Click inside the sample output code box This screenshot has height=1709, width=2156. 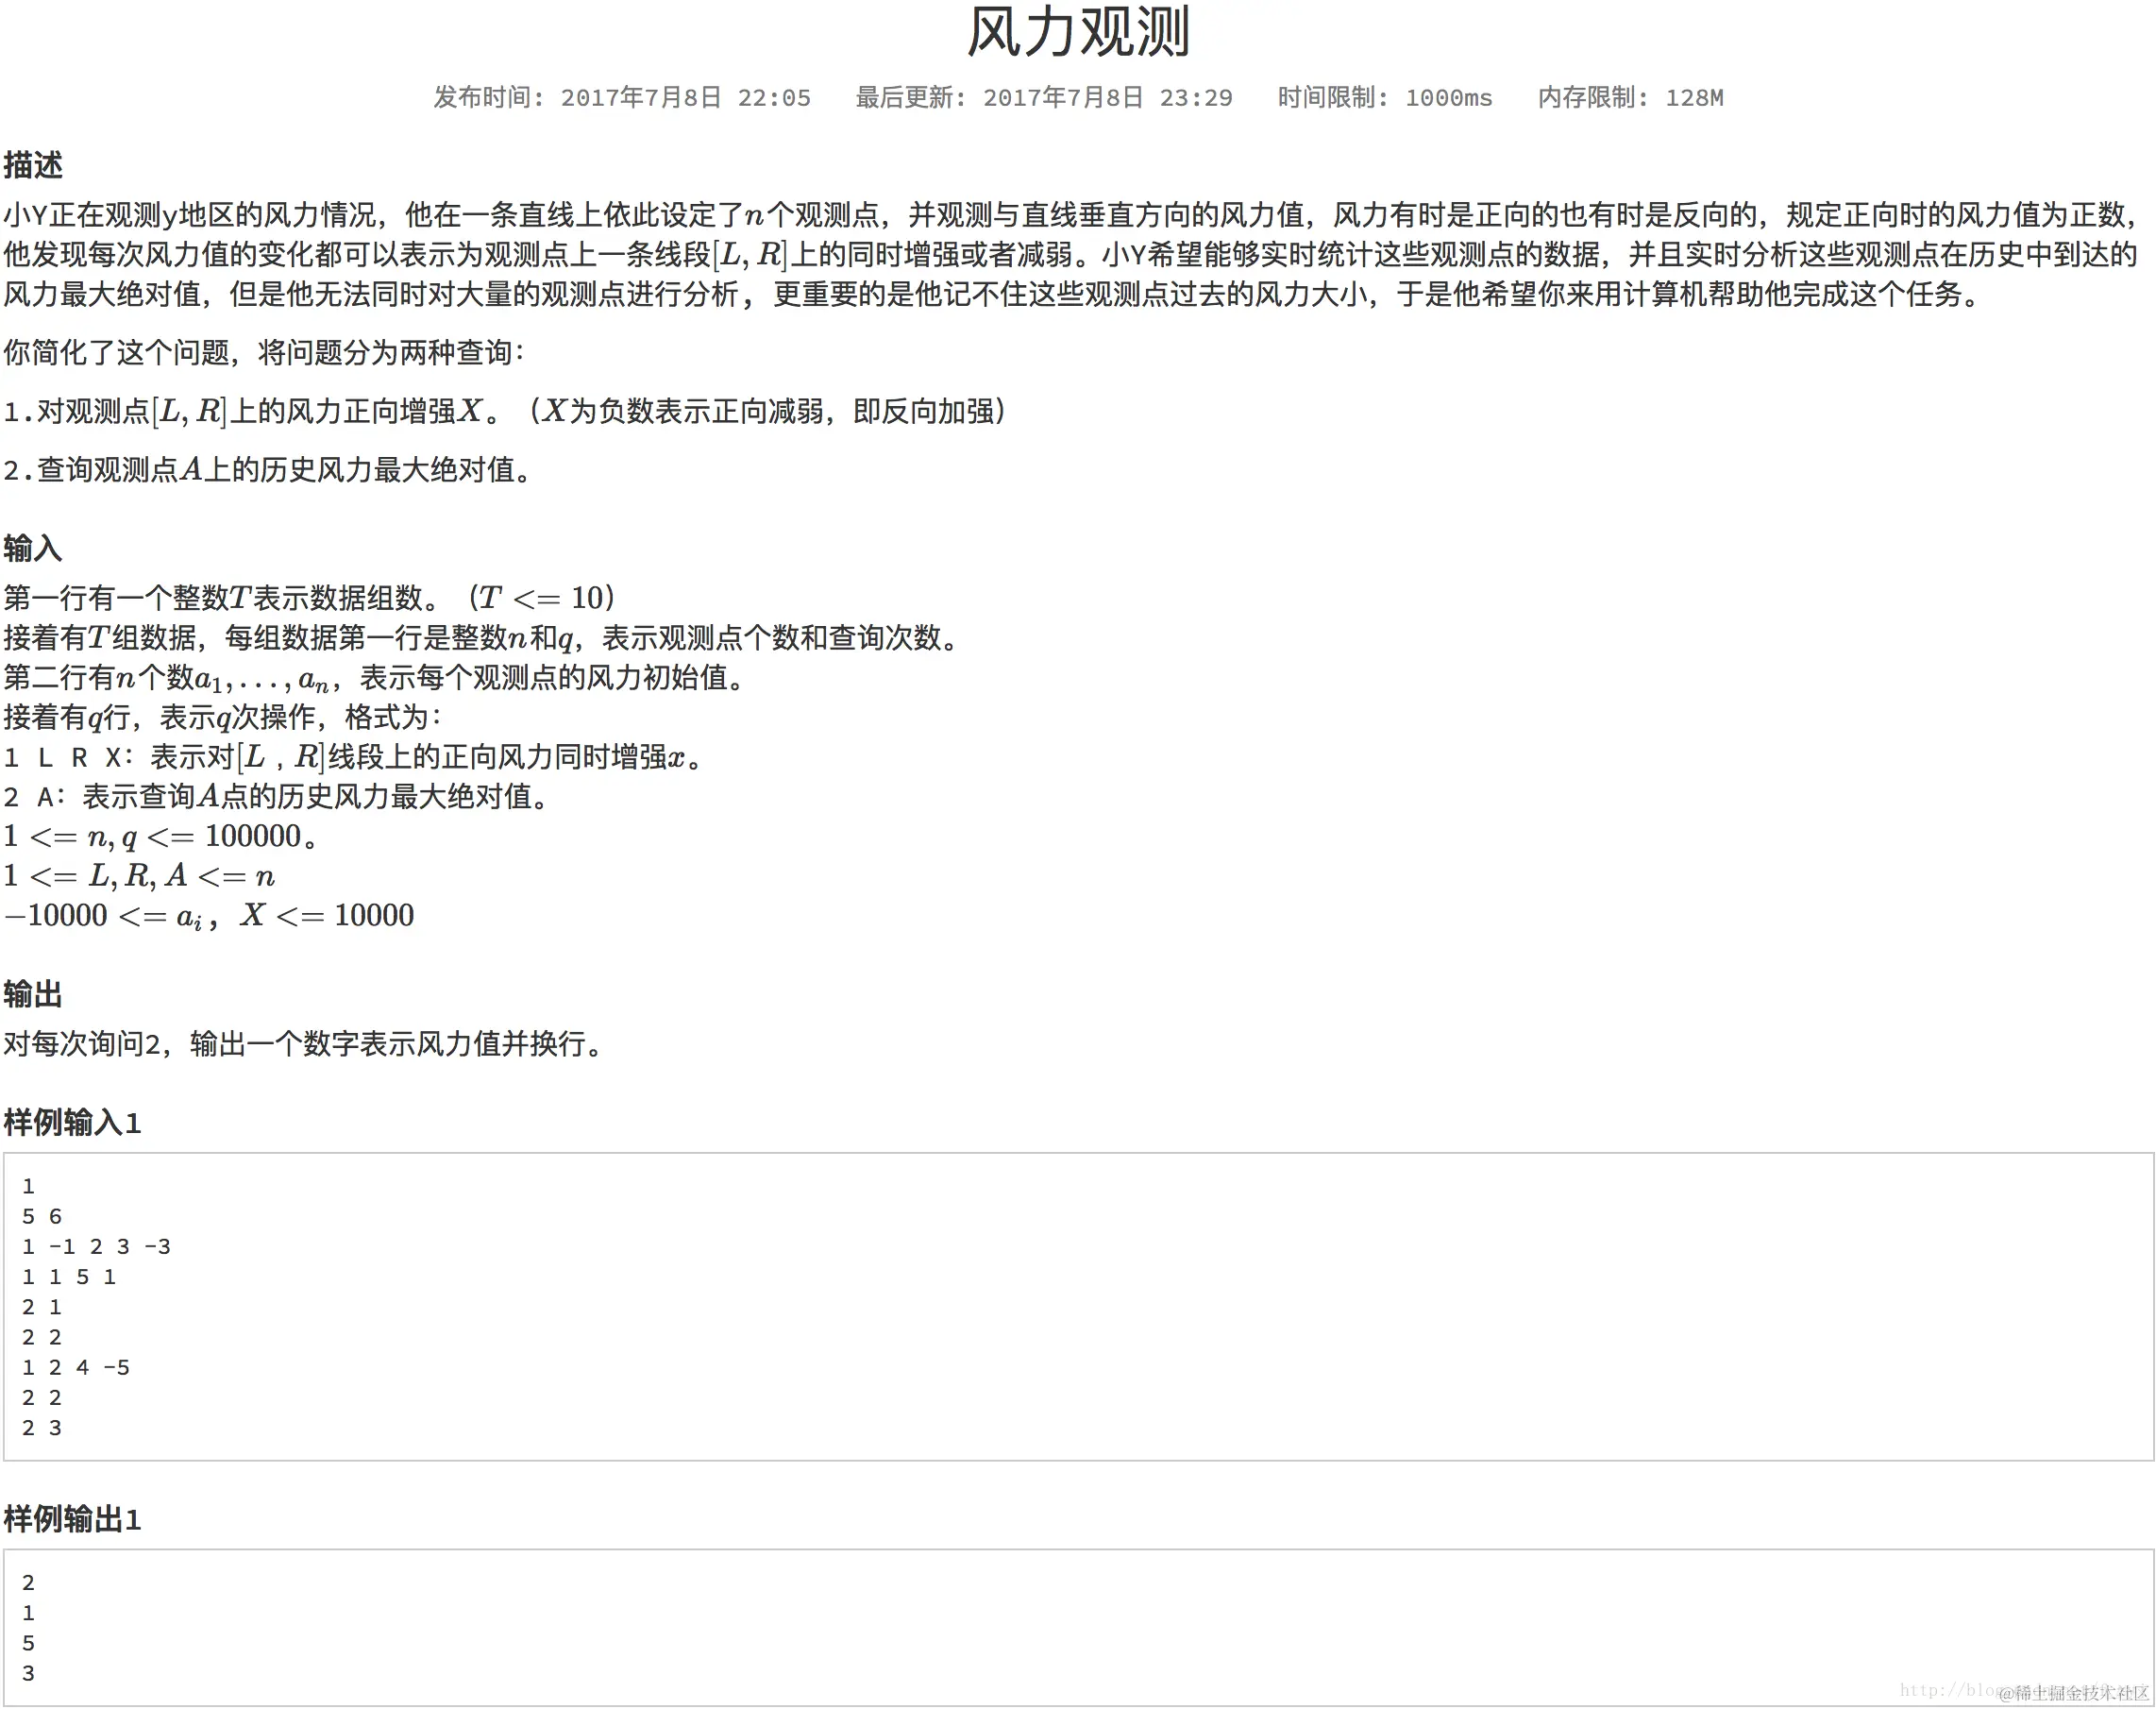[x=1077, y=1627]
